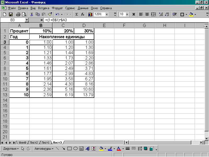Merge and center cells icon
This screenshot has height=157, width=209.
pos(153,14)
